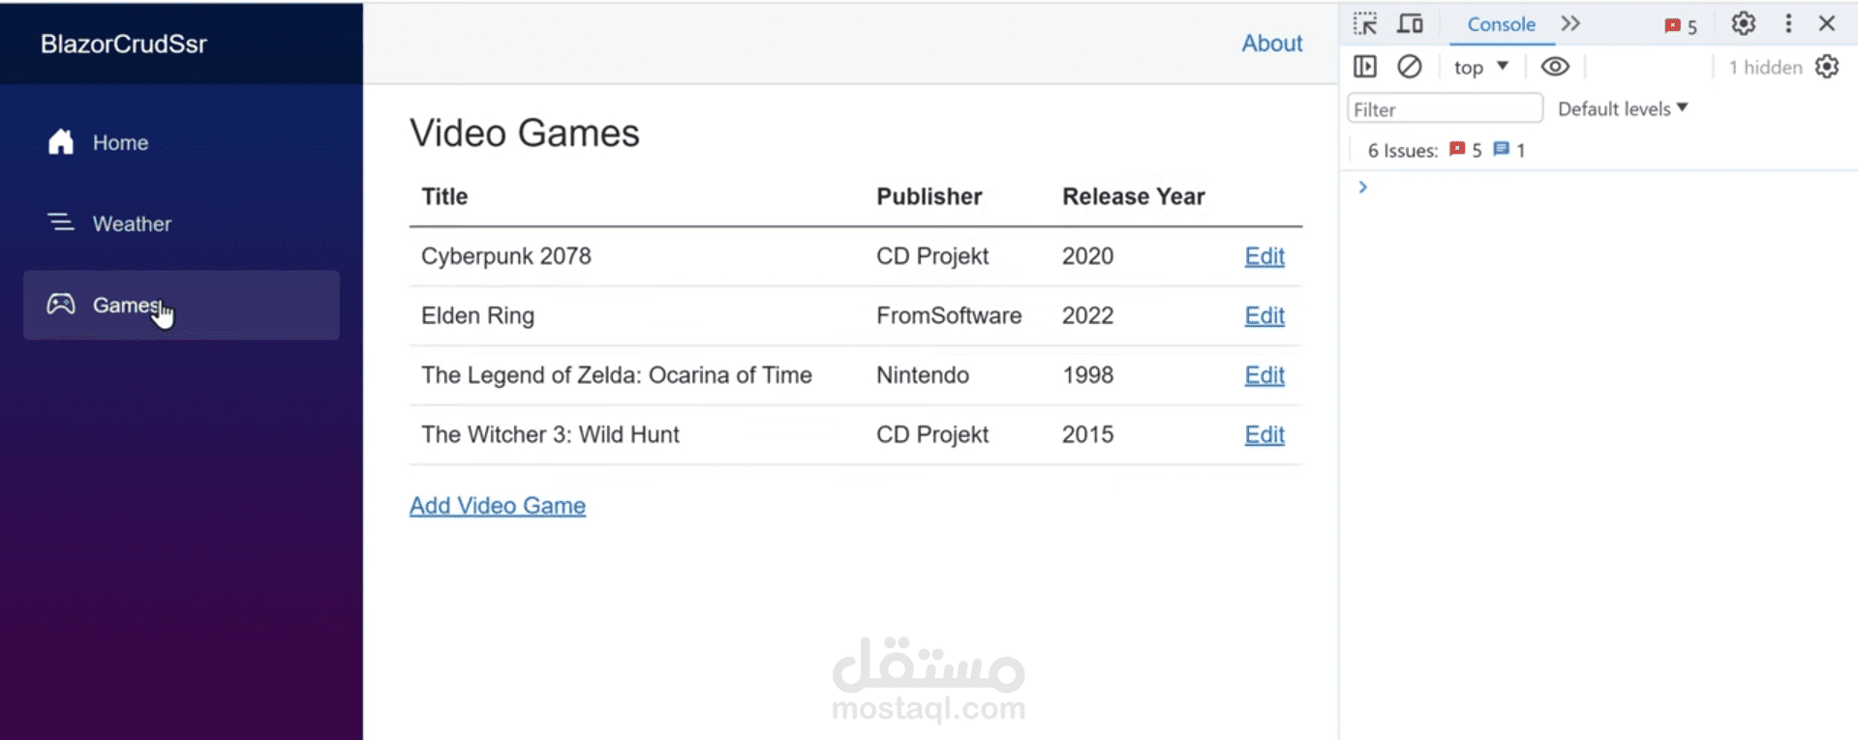Click the Home house icon in sidebar
This screenshot has height=740, width=1858.
[61, 142]
